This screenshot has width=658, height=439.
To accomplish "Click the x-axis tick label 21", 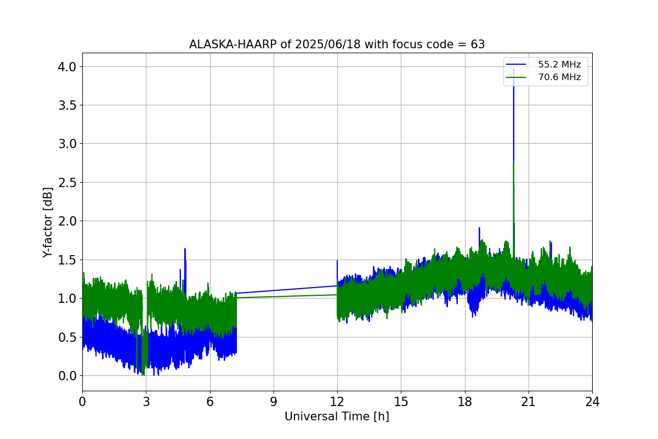I will 529,402.
